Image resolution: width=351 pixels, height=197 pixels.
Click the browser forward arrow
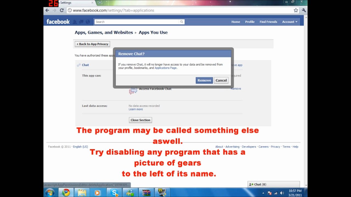tap(54, 10)
